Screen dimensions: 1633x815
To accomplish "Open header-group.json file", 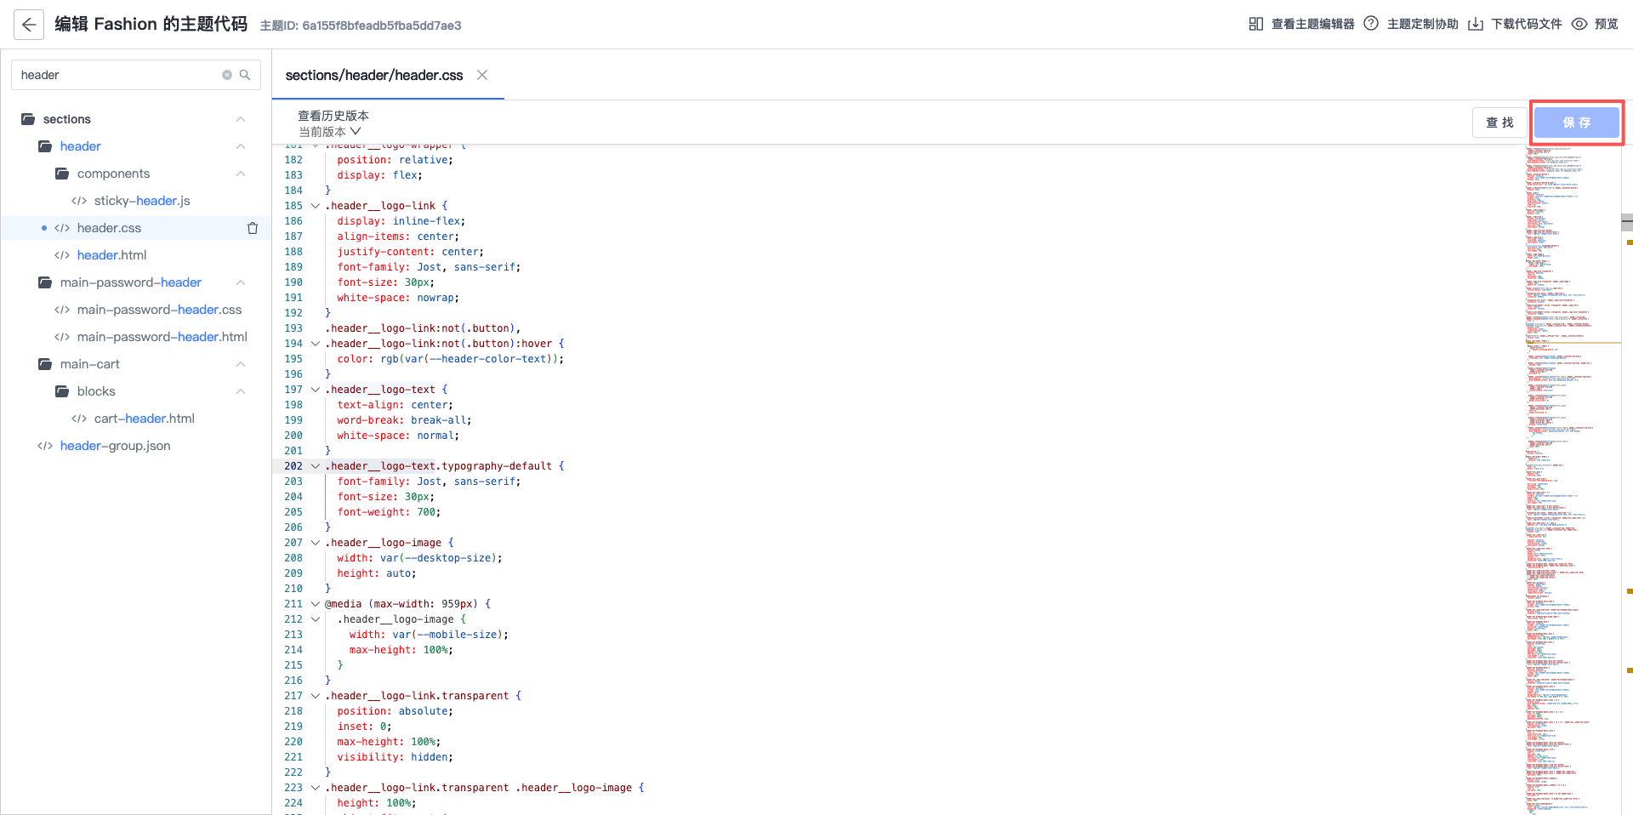I will [x=115, y=446].
